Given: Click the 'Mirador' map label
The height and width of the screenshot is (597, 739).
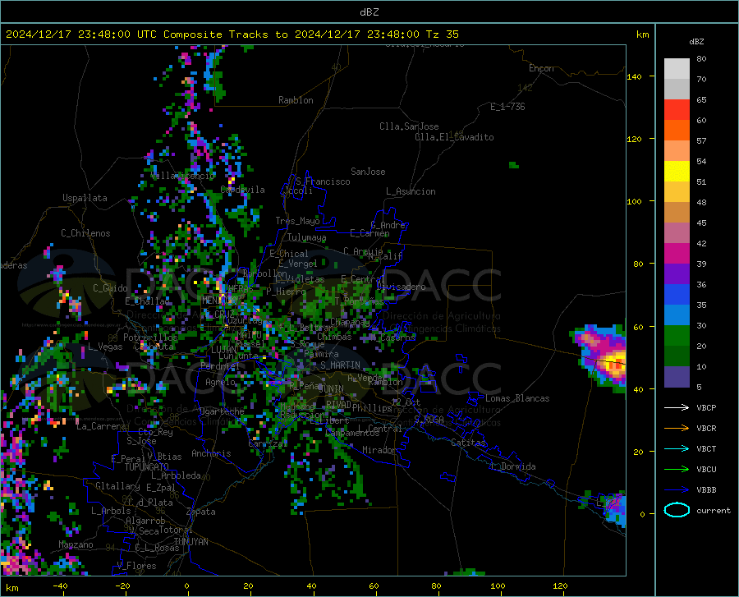Looking at the screenshot, I should tap(379, 450).
